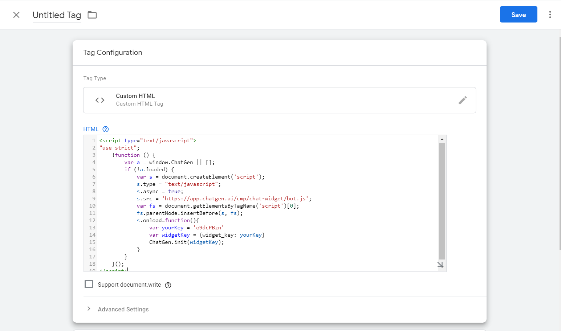Select the Custom HTML tag type card

coord(280,100)
